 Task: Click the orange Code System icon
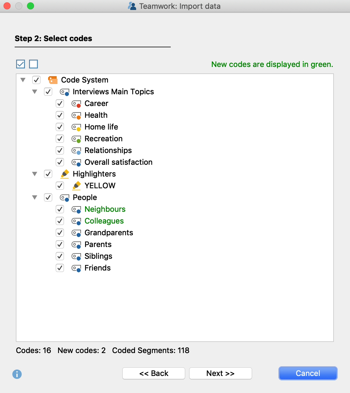pyautogui.click(x=53, y=80)
